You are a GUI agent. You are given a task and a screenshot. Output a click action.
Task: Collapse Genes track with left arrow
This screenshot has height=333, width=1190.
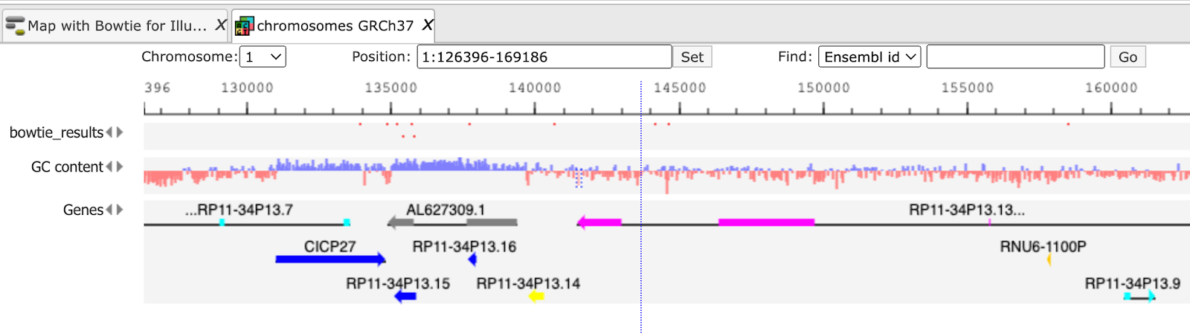(109, 210)
